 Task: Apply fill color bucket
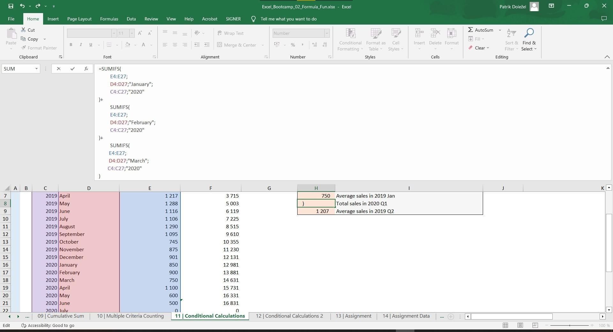(128, 45)
